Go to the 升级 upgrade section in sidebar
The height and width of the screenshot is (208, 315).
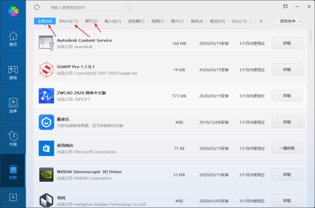pyautogui.click(x=13, y=139)
